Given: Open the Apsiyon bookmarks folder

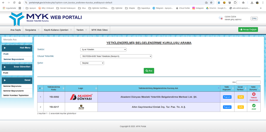Looking at the screenshot, I should click(x=31, y=8).
